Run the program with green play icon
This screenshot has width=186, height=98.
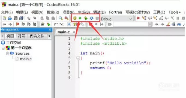(80, 18)
